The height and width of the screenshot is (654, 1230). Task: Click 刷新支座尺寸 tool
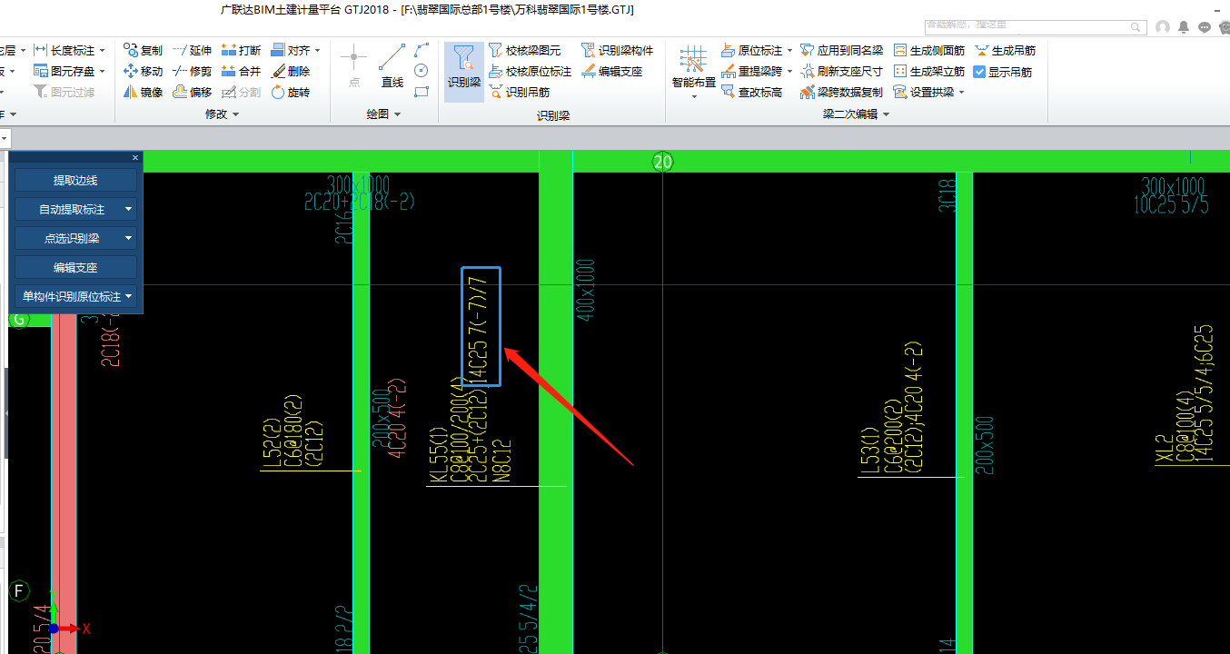(841, 71)
